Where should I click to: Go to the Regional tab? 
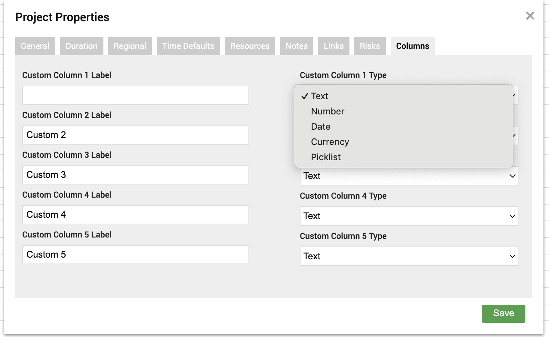pyautogui.click(x=130, y=46)
